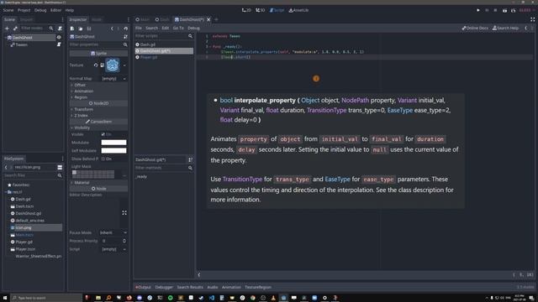This screenshot has width=538, height=302.
Task: Create new resource icon in Inspector
Action: [72, 29]
